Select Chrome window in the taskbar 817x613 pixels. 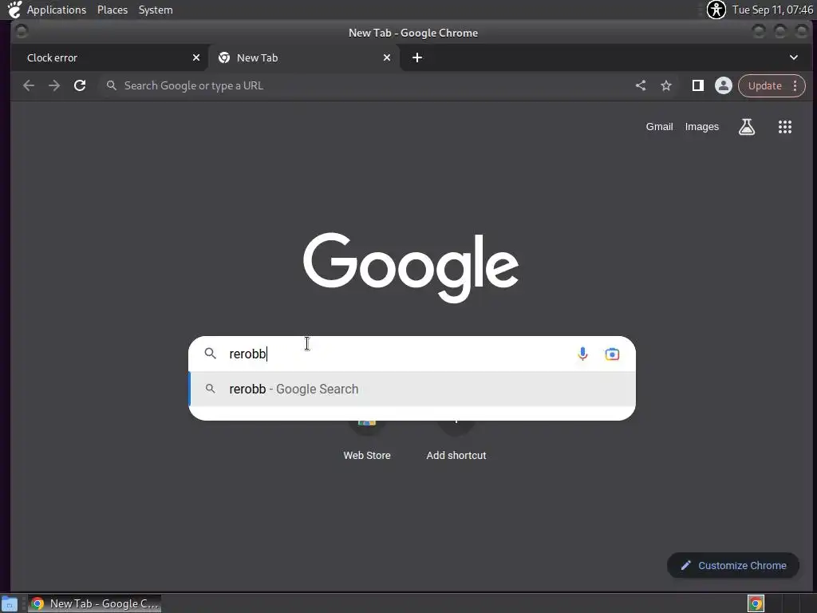94,603
